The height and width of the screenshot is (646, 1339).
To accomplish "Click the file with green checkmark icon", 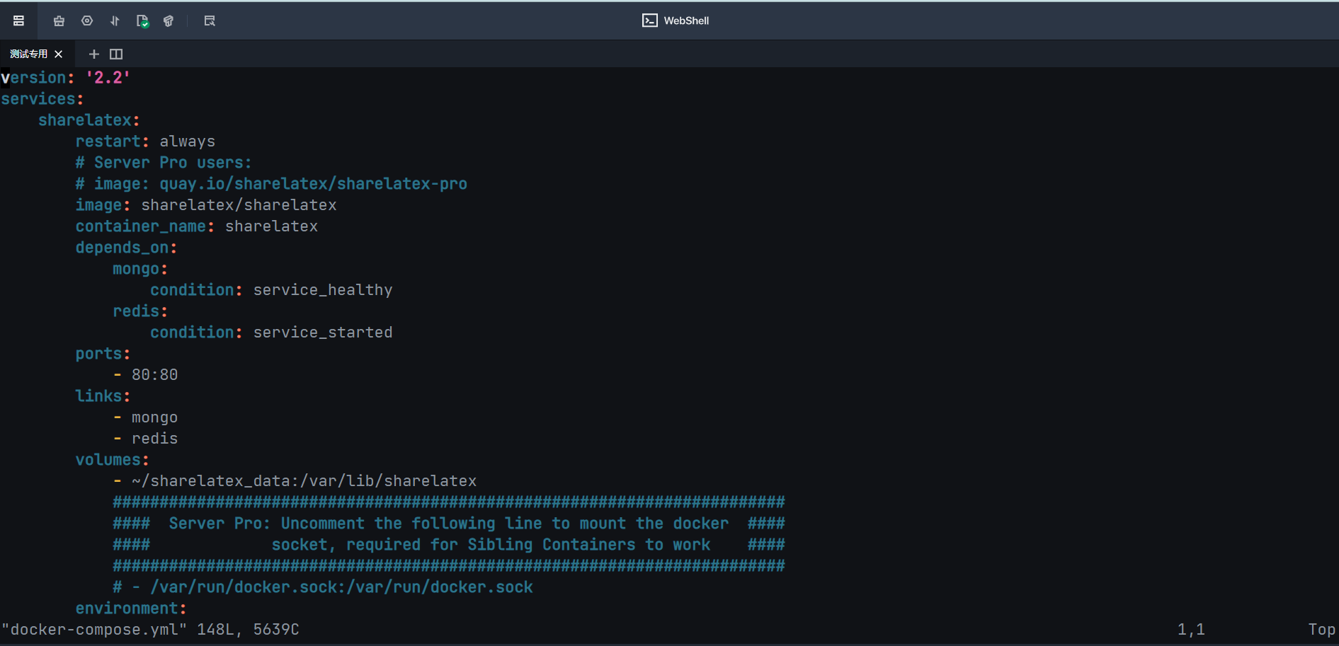I will 142,21.
